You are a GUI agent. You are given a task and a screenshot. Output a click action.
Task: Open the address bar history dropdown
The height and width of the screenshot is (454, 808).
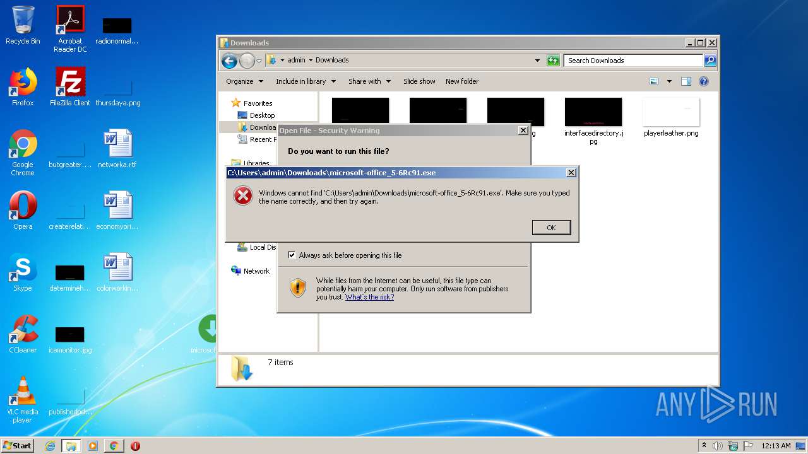tap(537, 61)
